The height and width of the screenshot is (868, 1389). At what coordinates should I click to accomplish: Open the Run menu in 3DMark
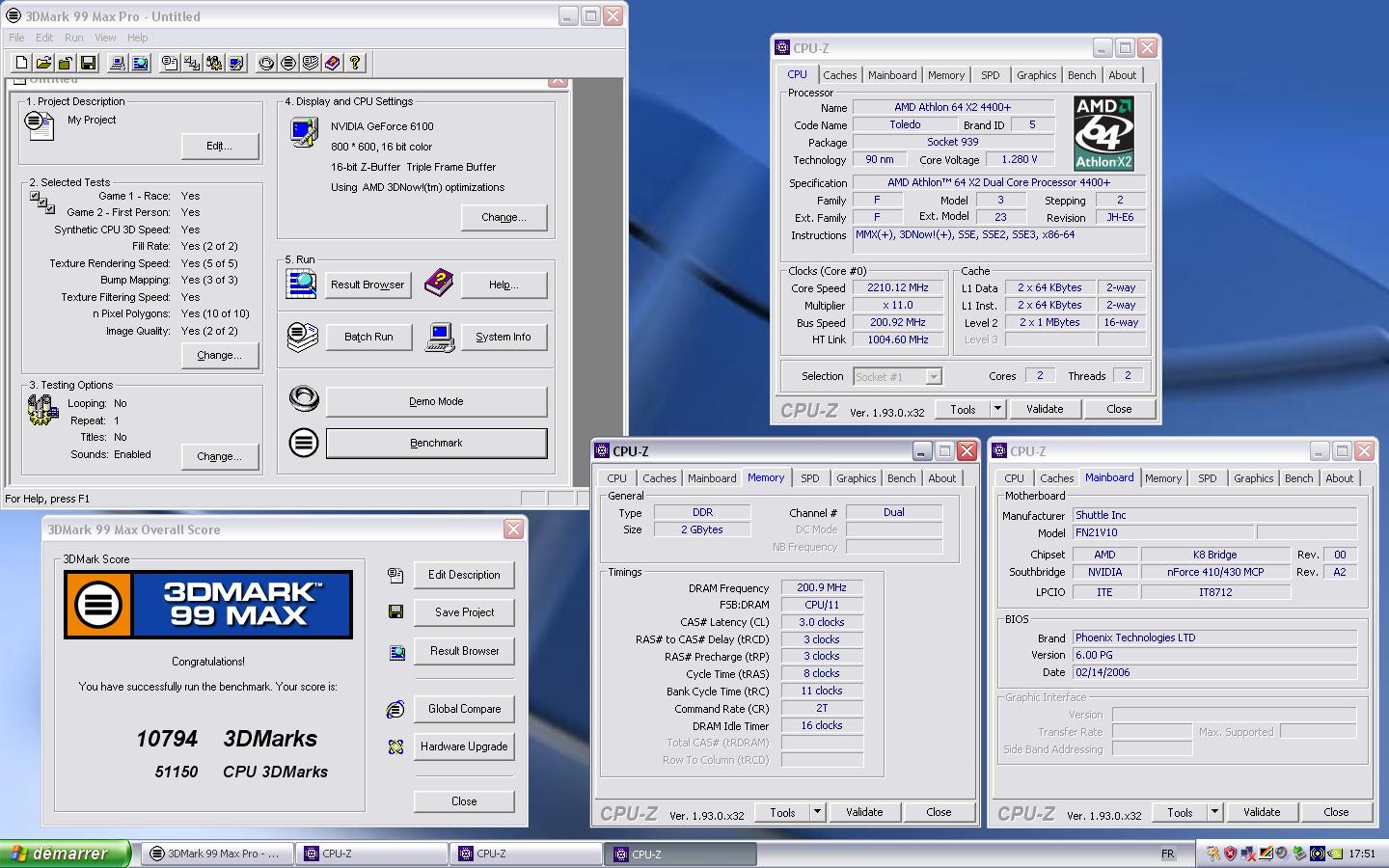click(74, 38)
